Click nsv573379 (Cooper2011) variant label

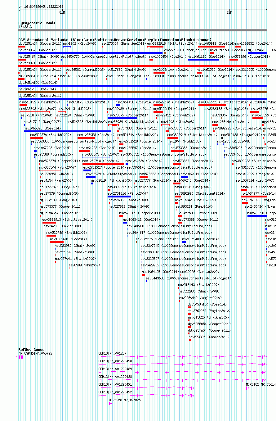(128, 115)
